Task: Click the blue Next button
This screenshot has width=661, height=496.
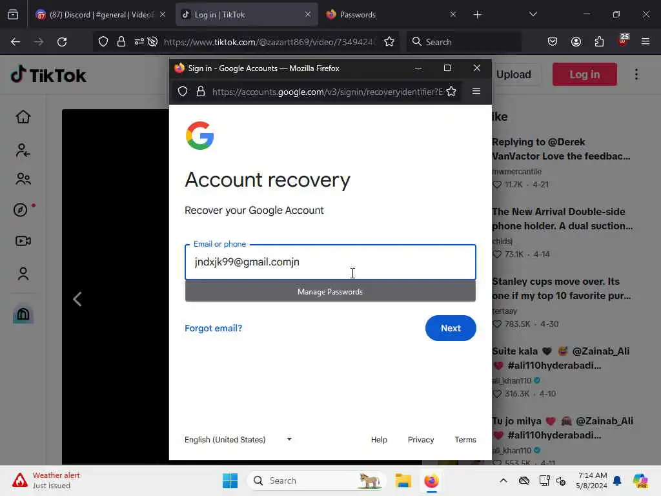Action: tap(451, 328)
